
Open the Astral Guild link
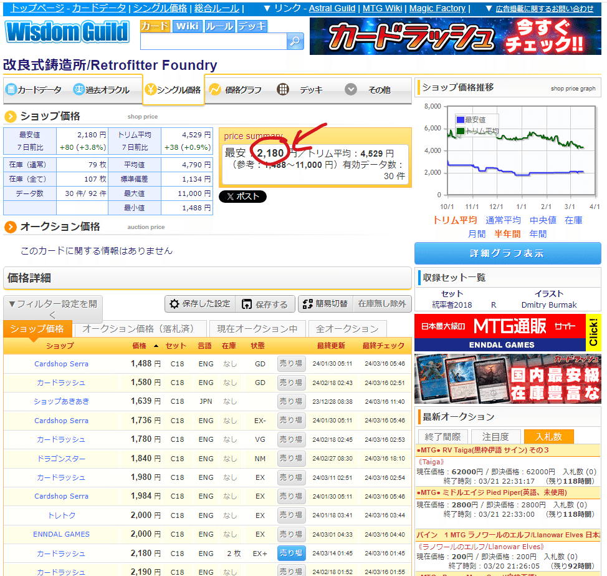click(x=332, y=8)
